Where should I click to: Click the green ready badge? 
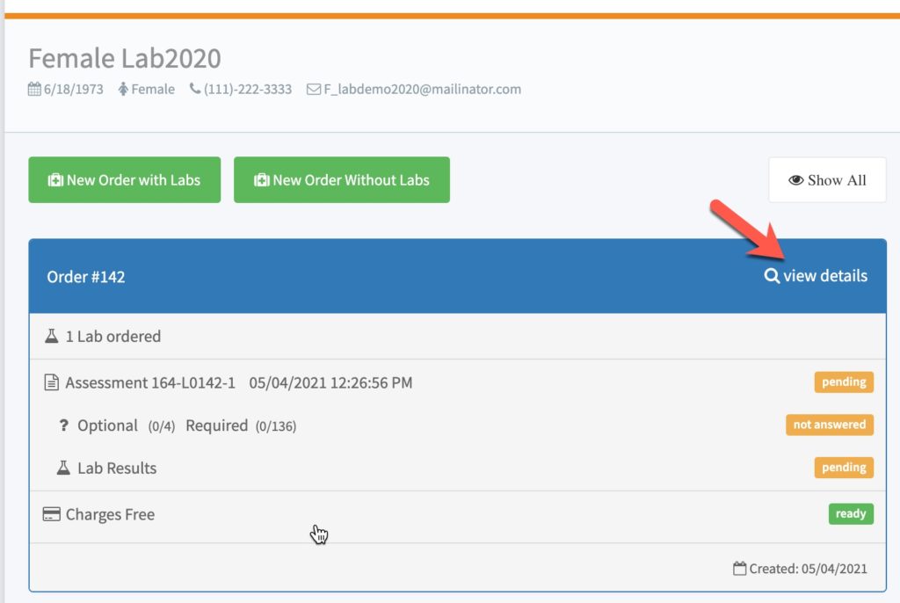[851, 514]
